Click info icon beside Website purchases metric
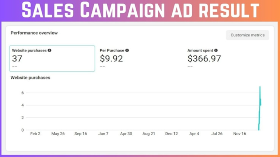The image size is (280, 157). (50, 50)
